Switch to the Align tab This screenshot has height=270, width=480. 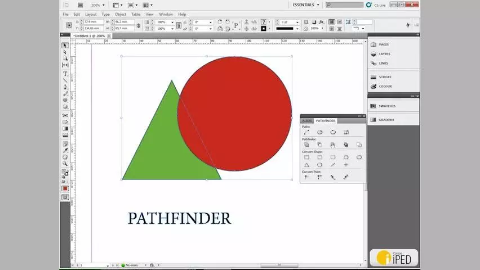point(307,121)
